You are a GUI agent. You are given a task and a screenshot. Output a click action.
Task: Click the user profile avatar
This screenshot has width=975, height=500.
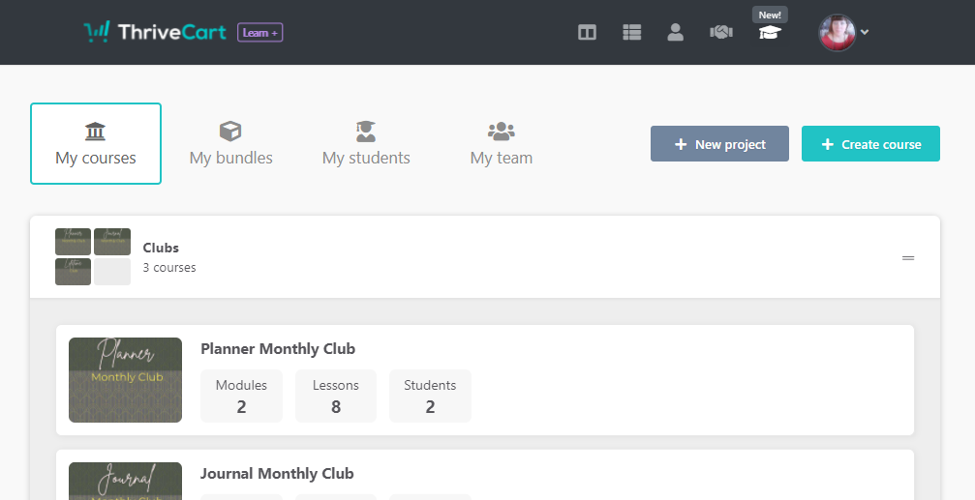click(837, 32)
